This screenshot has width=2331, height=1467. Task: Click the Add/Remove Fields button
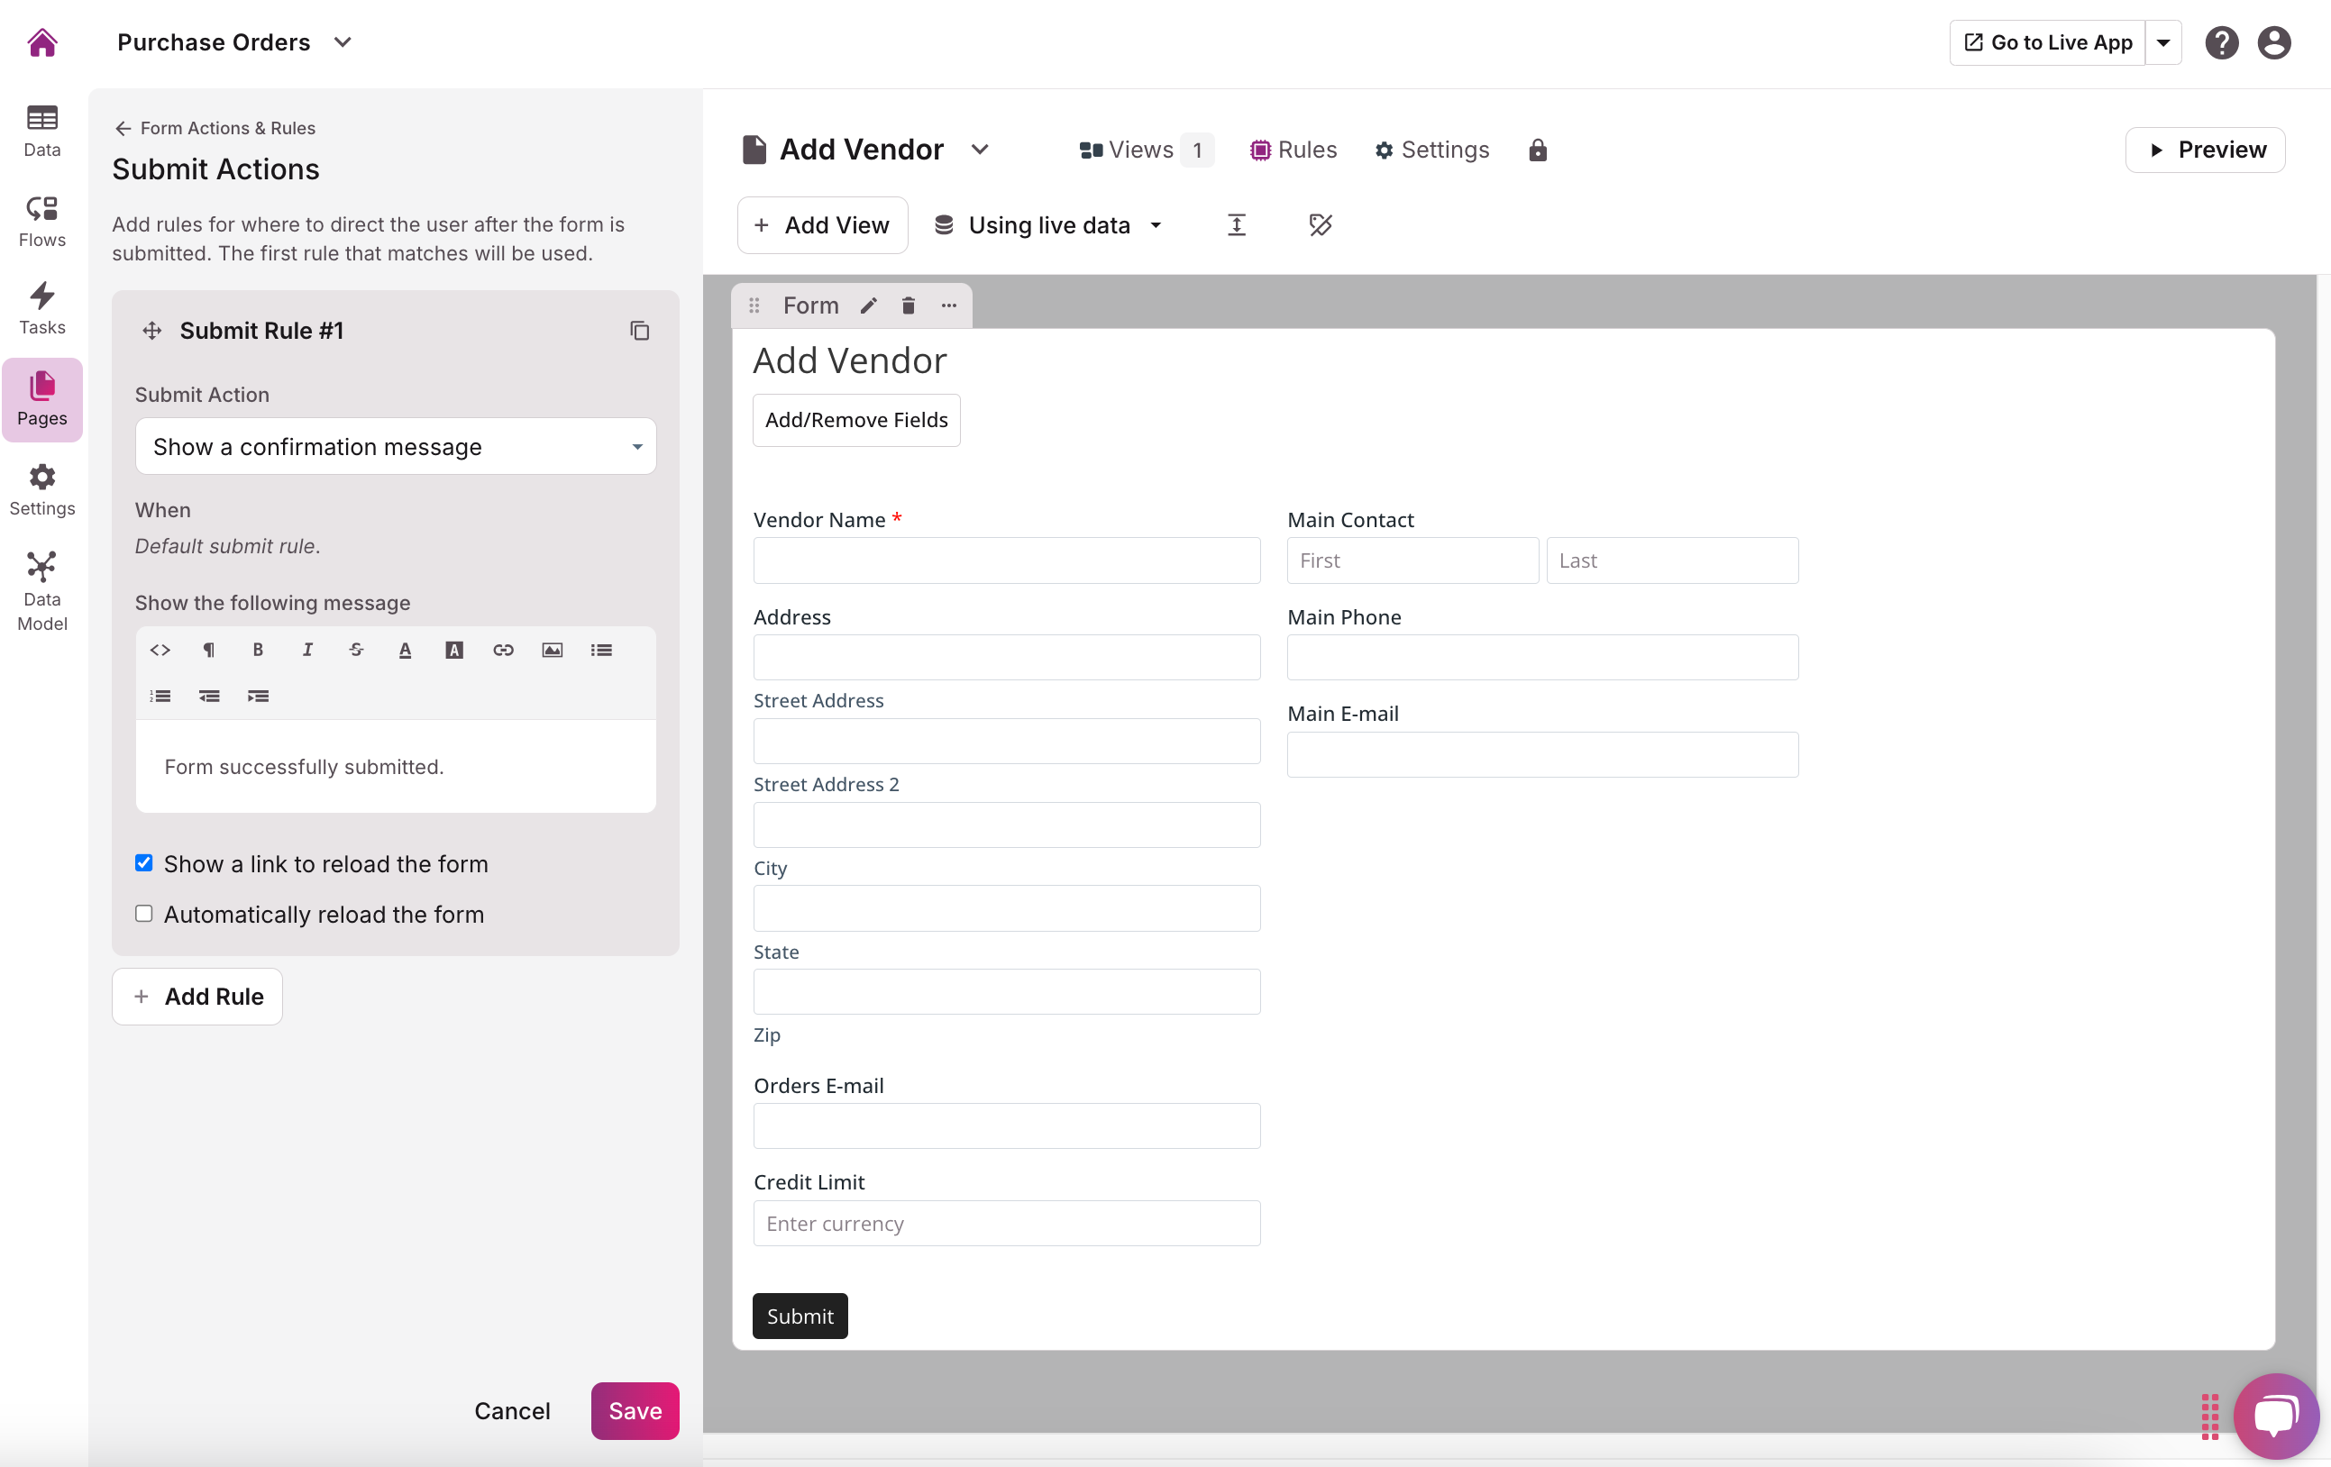coord(855,420)
